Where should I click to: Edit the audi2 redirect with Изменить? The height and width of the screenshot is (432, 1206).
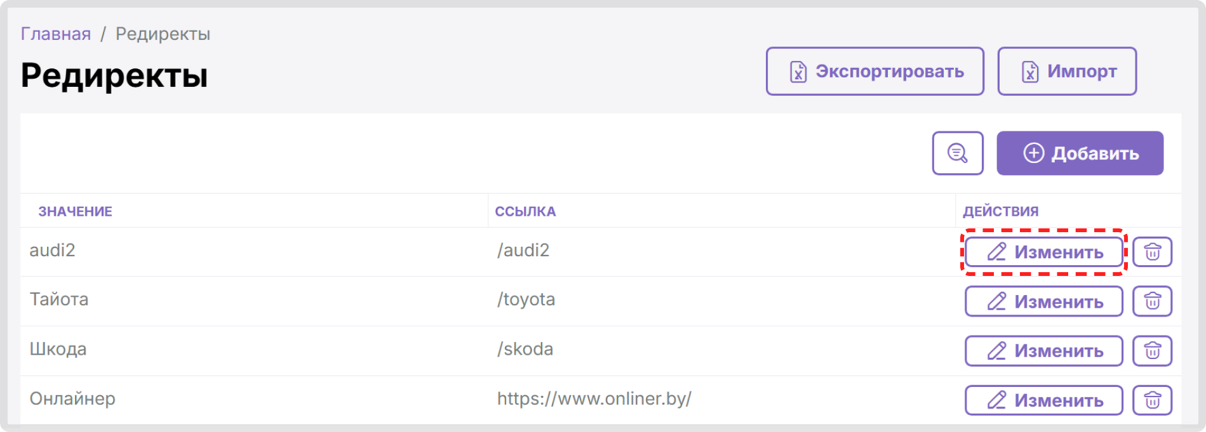click(x=1043, y=252)
